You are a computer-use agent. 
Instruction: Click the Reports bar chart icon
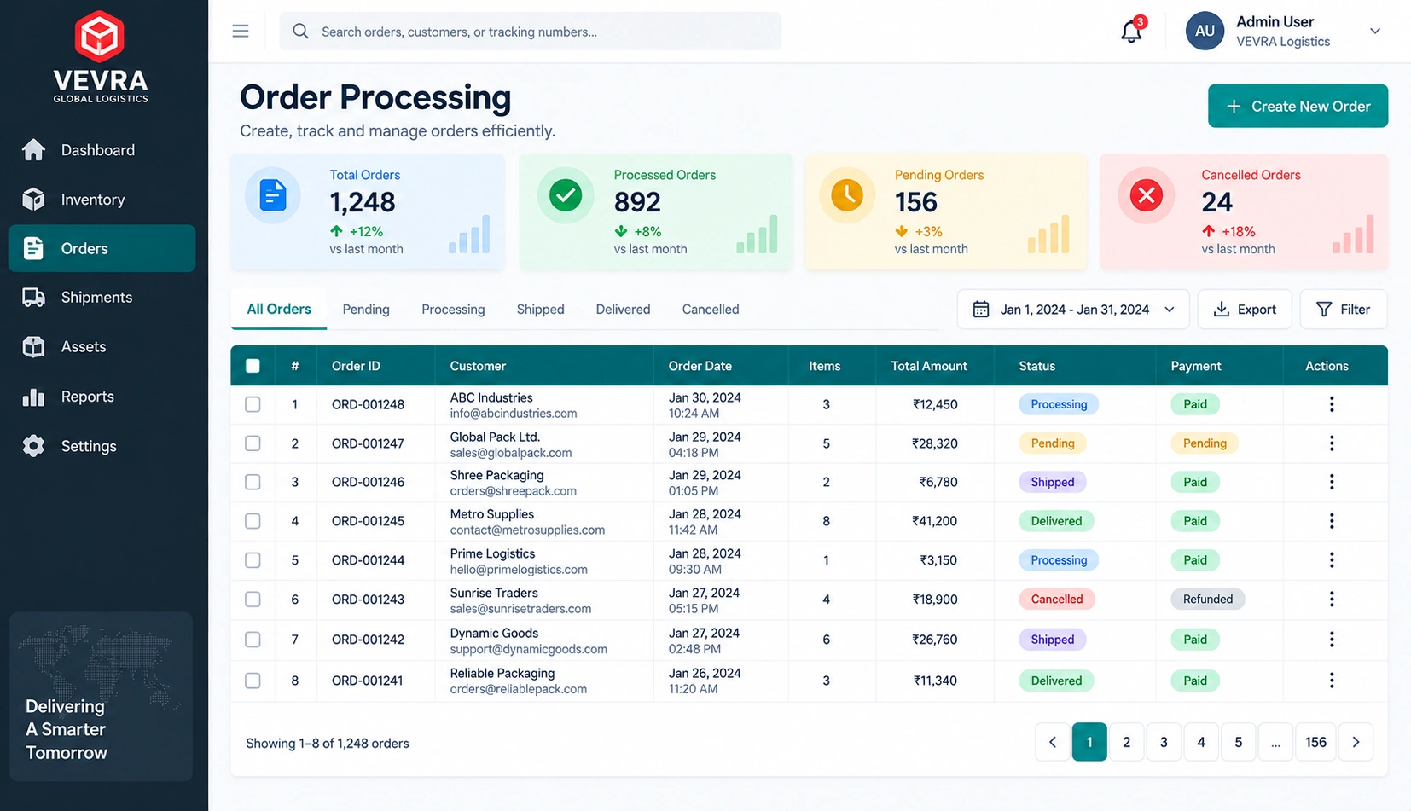[33, 397]
